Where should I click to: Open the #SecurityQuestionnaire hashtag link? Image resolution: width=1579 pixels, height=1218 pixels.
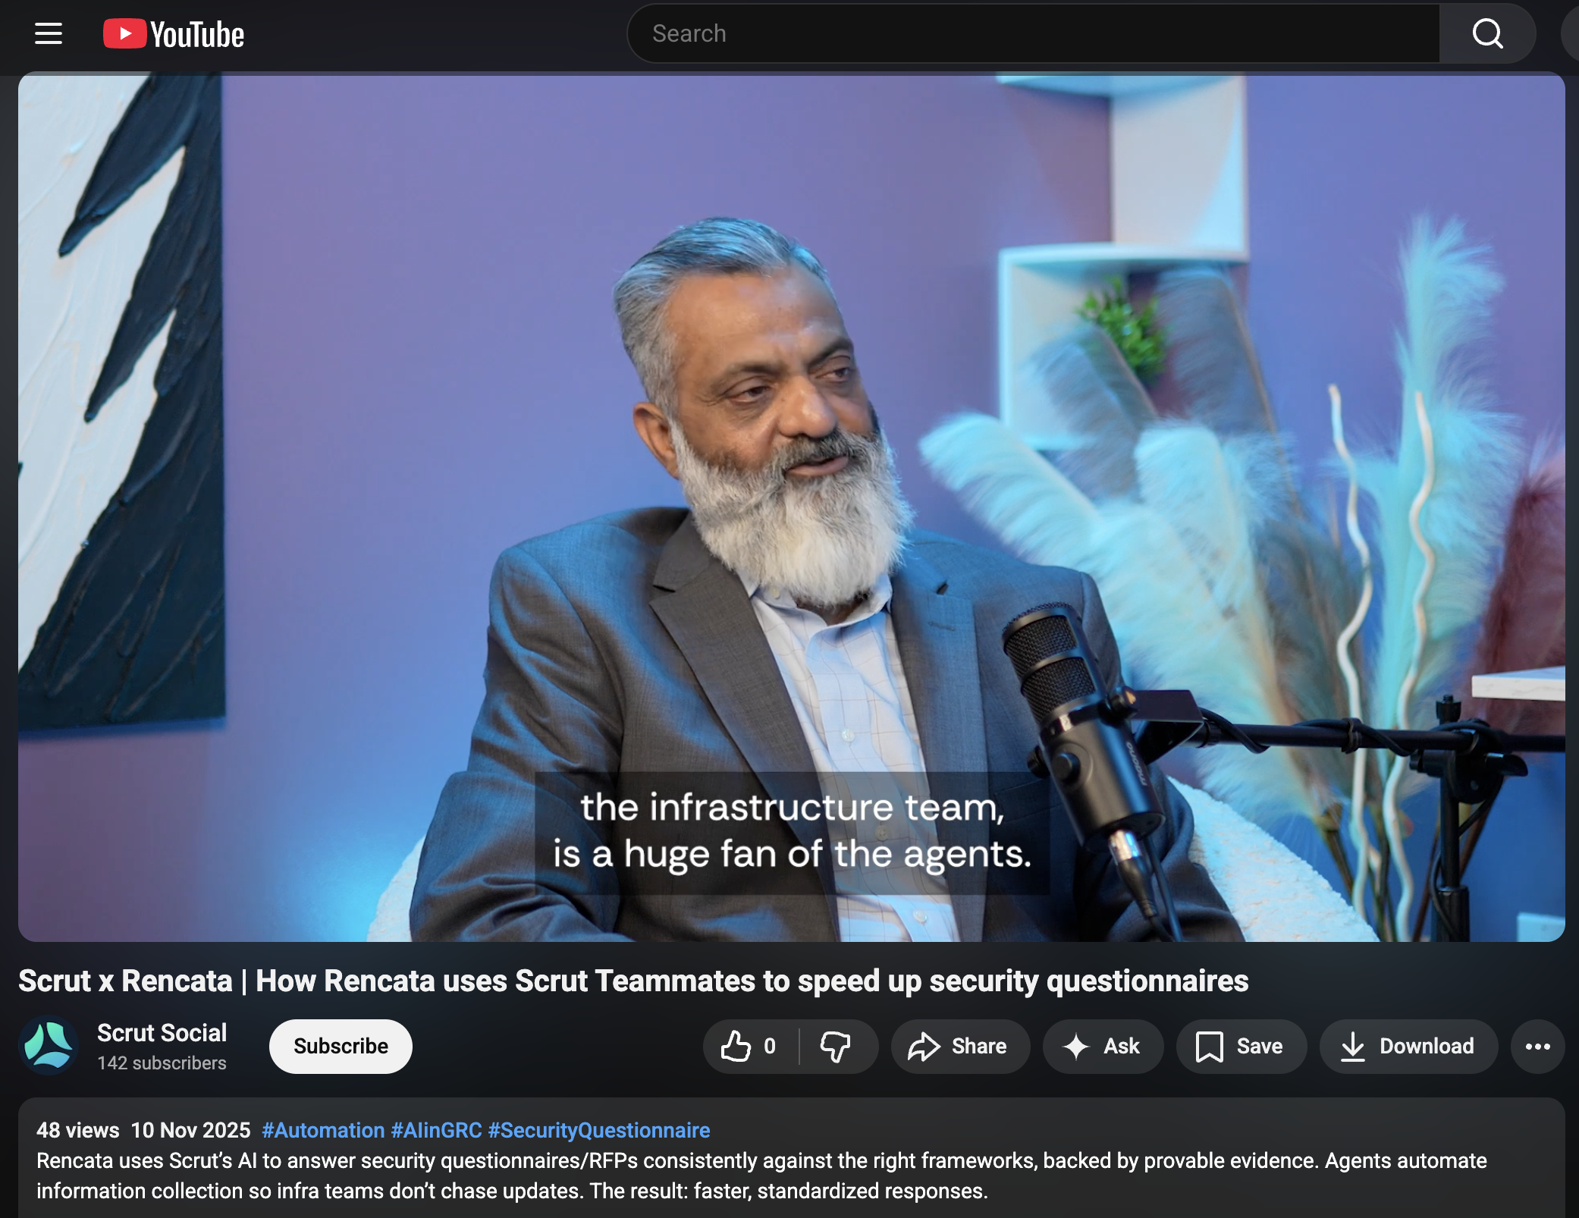point(599,1130)
